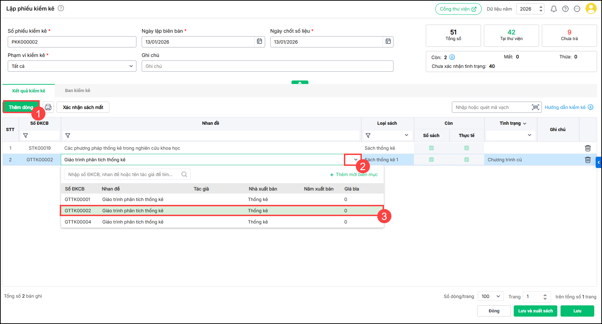The image size is (602, 324).
Task: Click filter icon under Số ĐKCB column
Action: 26,135
